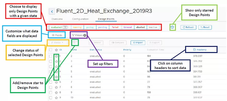Click the header star icon next to ID

(x=56, y=50)
